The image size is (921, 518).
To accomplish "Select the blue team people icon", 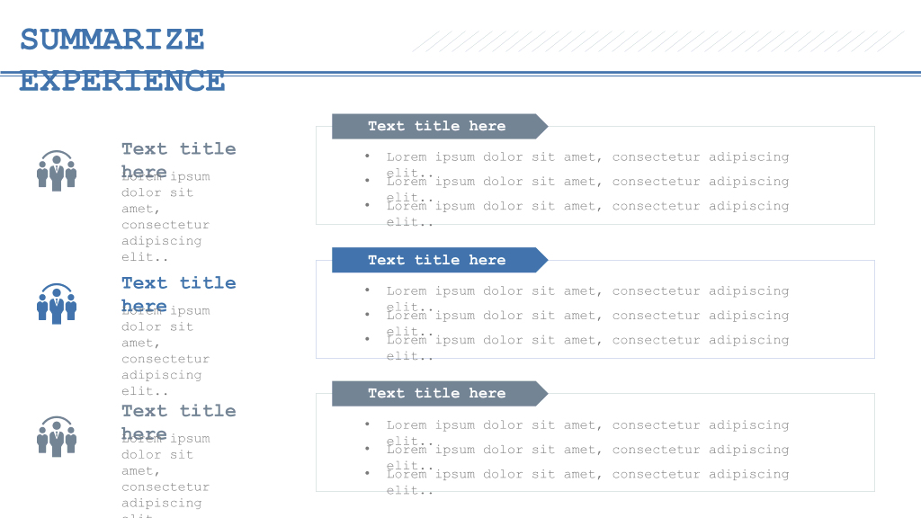I will point(57,304).
